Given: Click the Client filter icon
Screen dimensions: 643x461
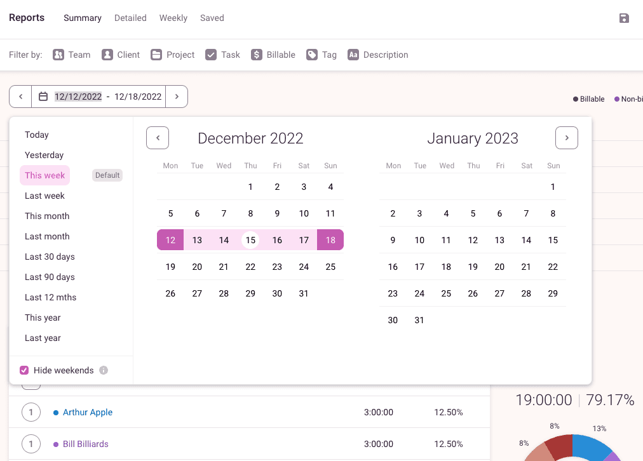Looking at the screenshot, I should click(107, 55).
